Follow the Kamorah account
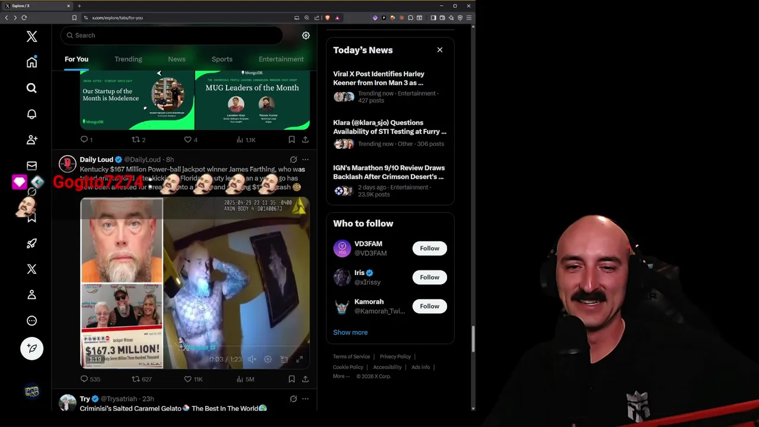Image resolution: width=759 pixels, height=427 pixels. (x=430, y=307)
